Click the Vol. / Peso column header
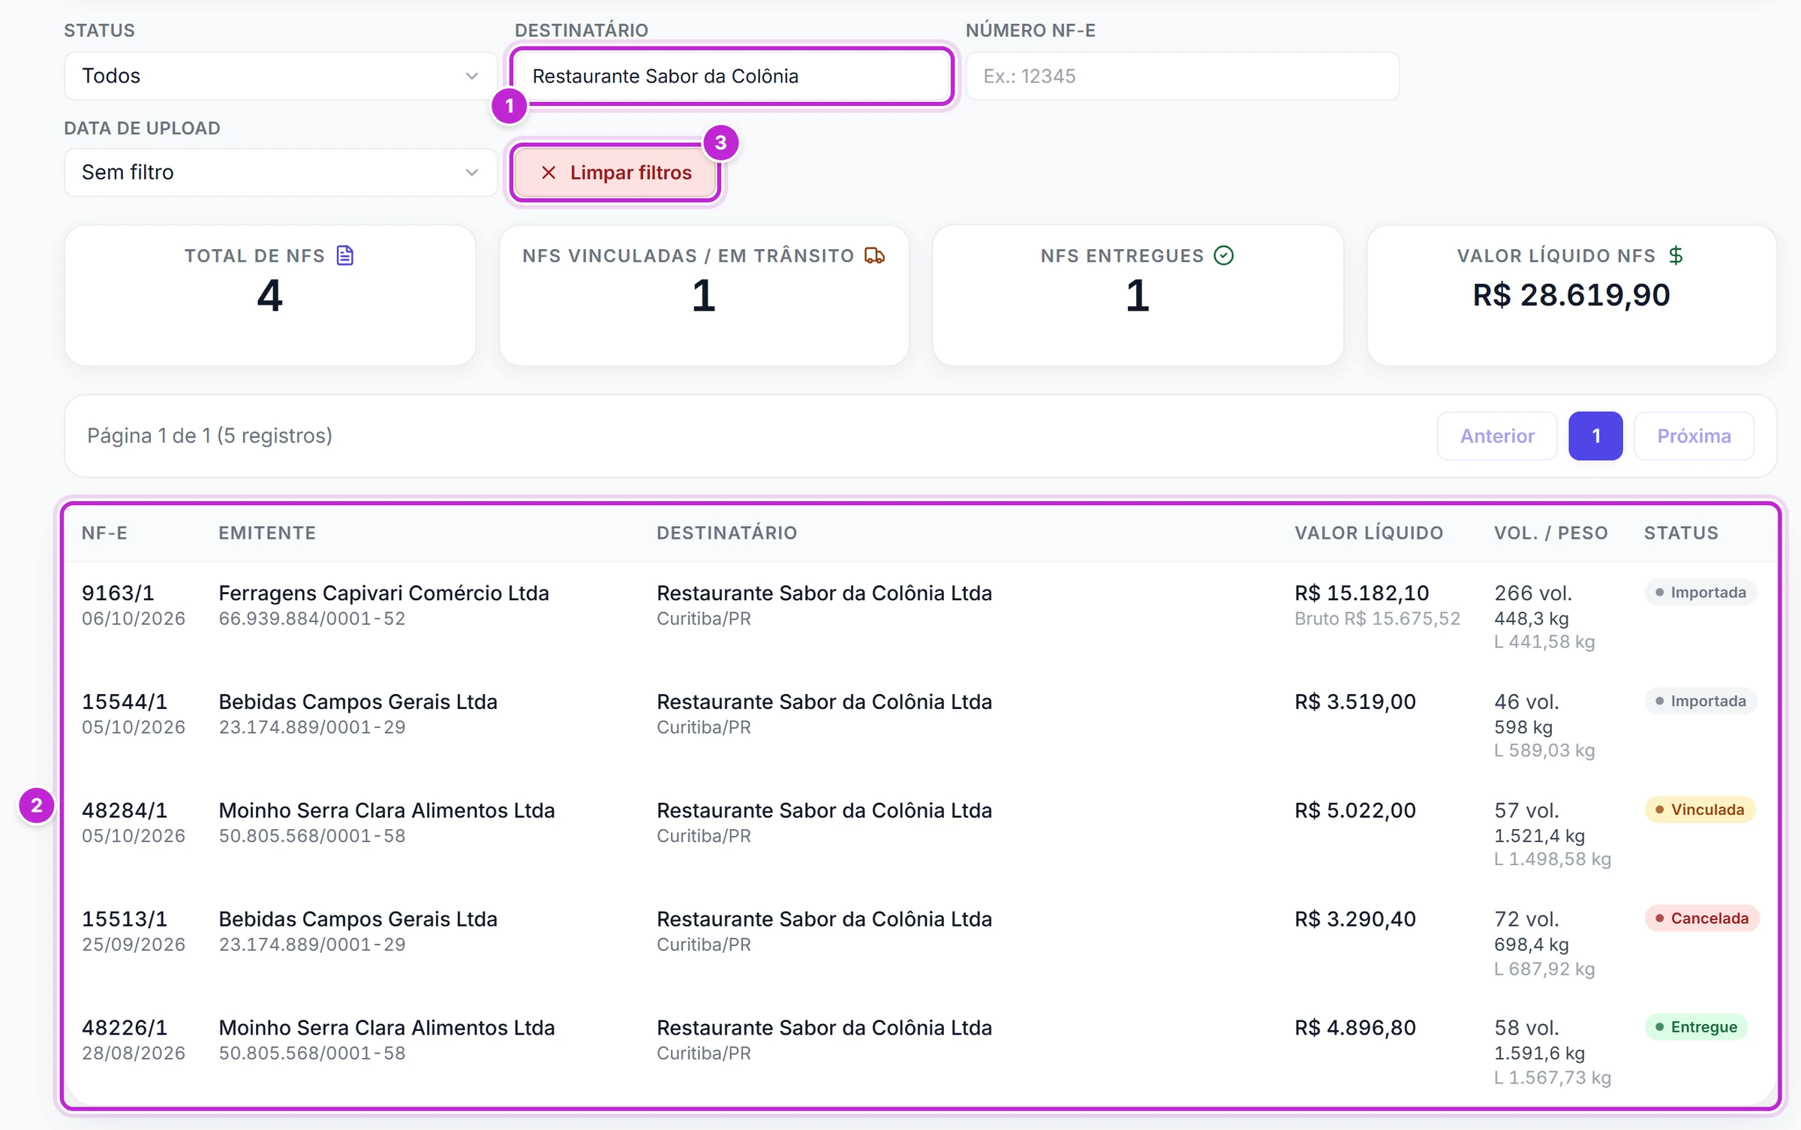The image size is (1801, 1130). pos(1551,533)
